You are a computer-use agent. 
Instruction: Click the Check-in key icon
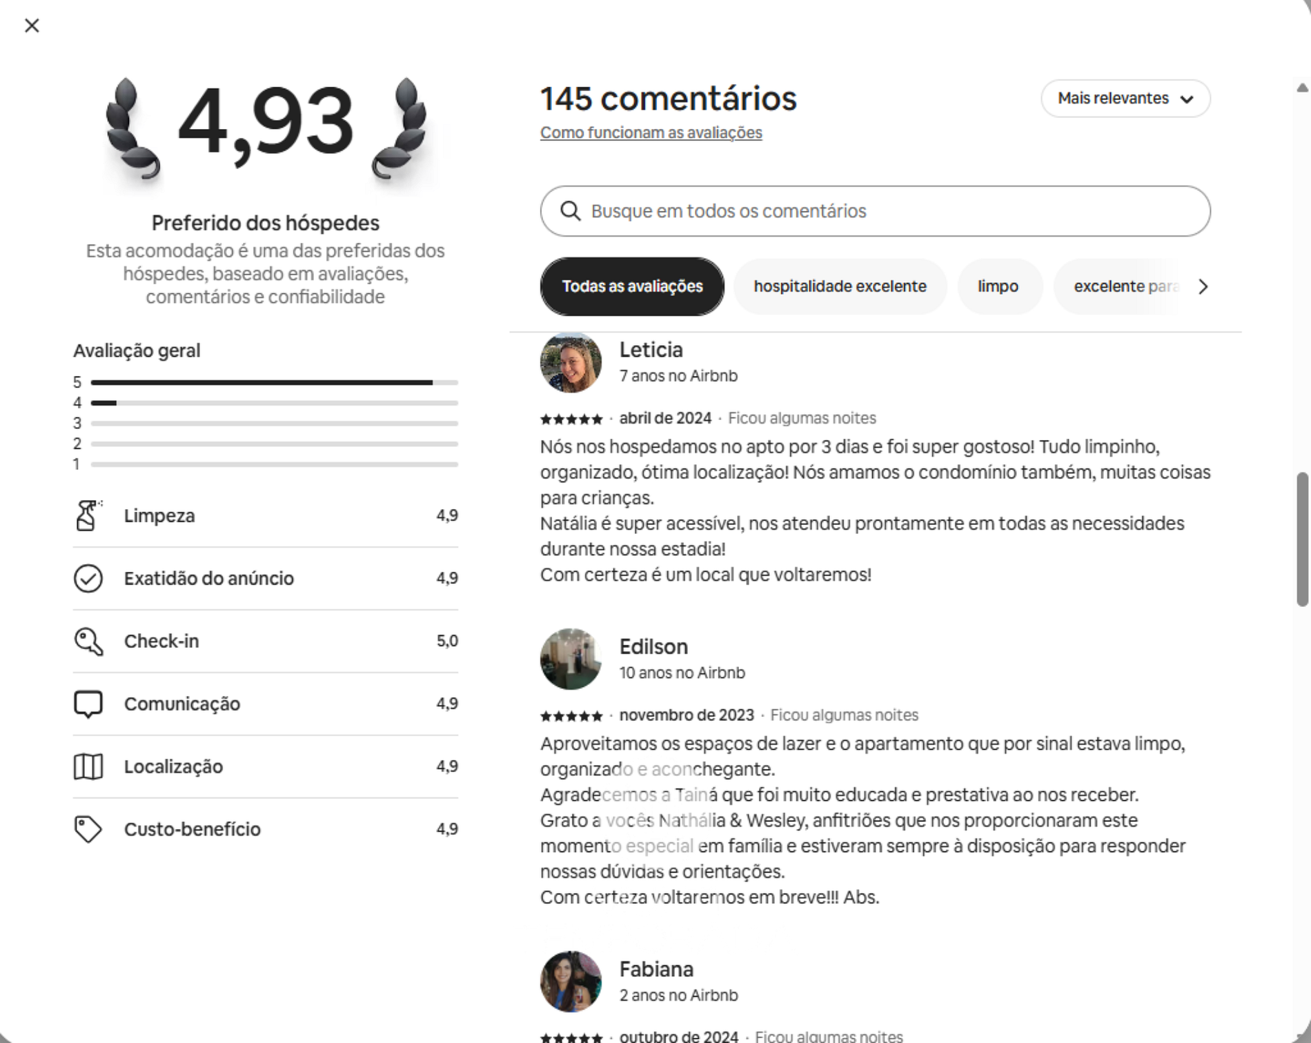click(88, 641)
